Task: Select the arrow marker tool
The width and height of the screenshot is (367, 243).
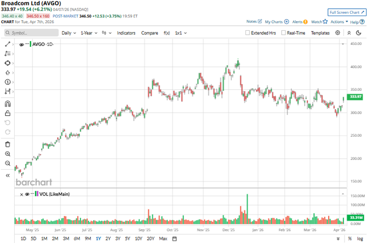Action: [x=7, y=73]
